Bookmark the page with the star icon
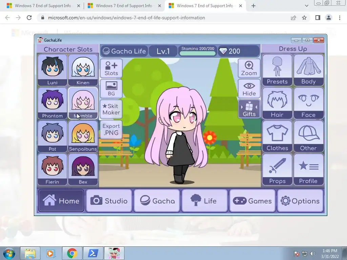Screen dimensions: 347x260 304,18
